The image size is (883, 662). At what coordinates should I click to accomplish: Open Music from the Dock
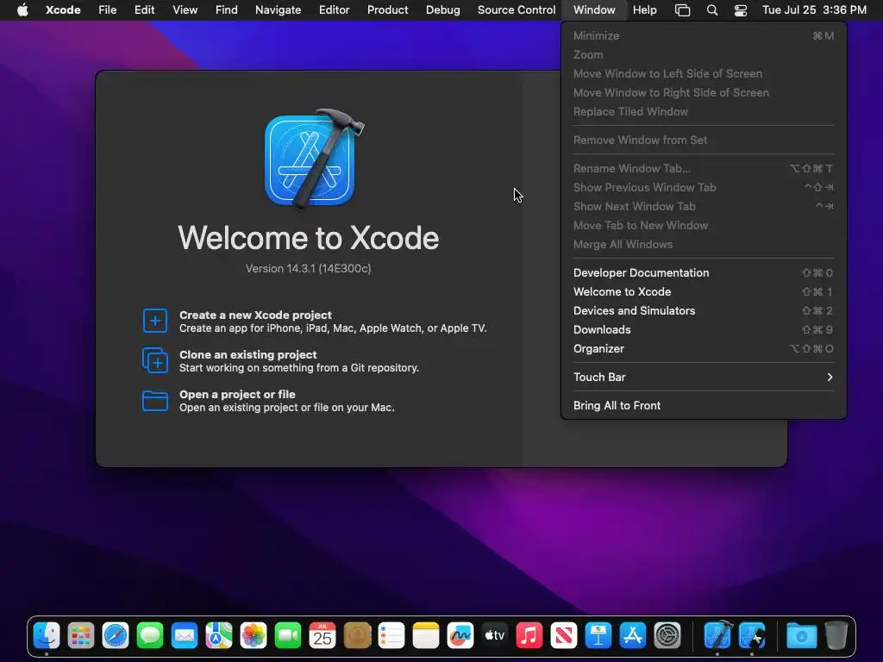tap(529, 636)
